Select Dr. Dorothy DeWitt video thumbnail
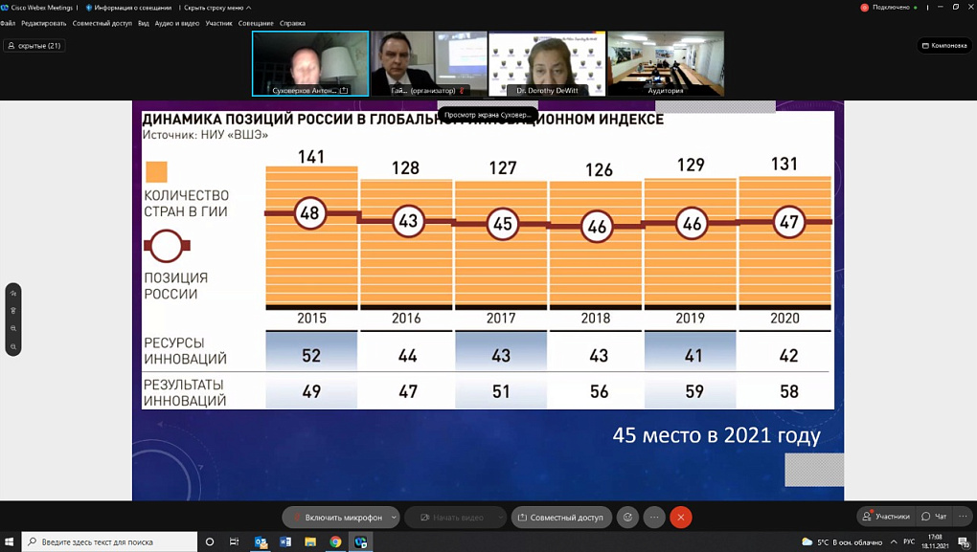Image resolution: width=977 pixels, height=552 pixels. pyautogui.click(x=547, y=63)
